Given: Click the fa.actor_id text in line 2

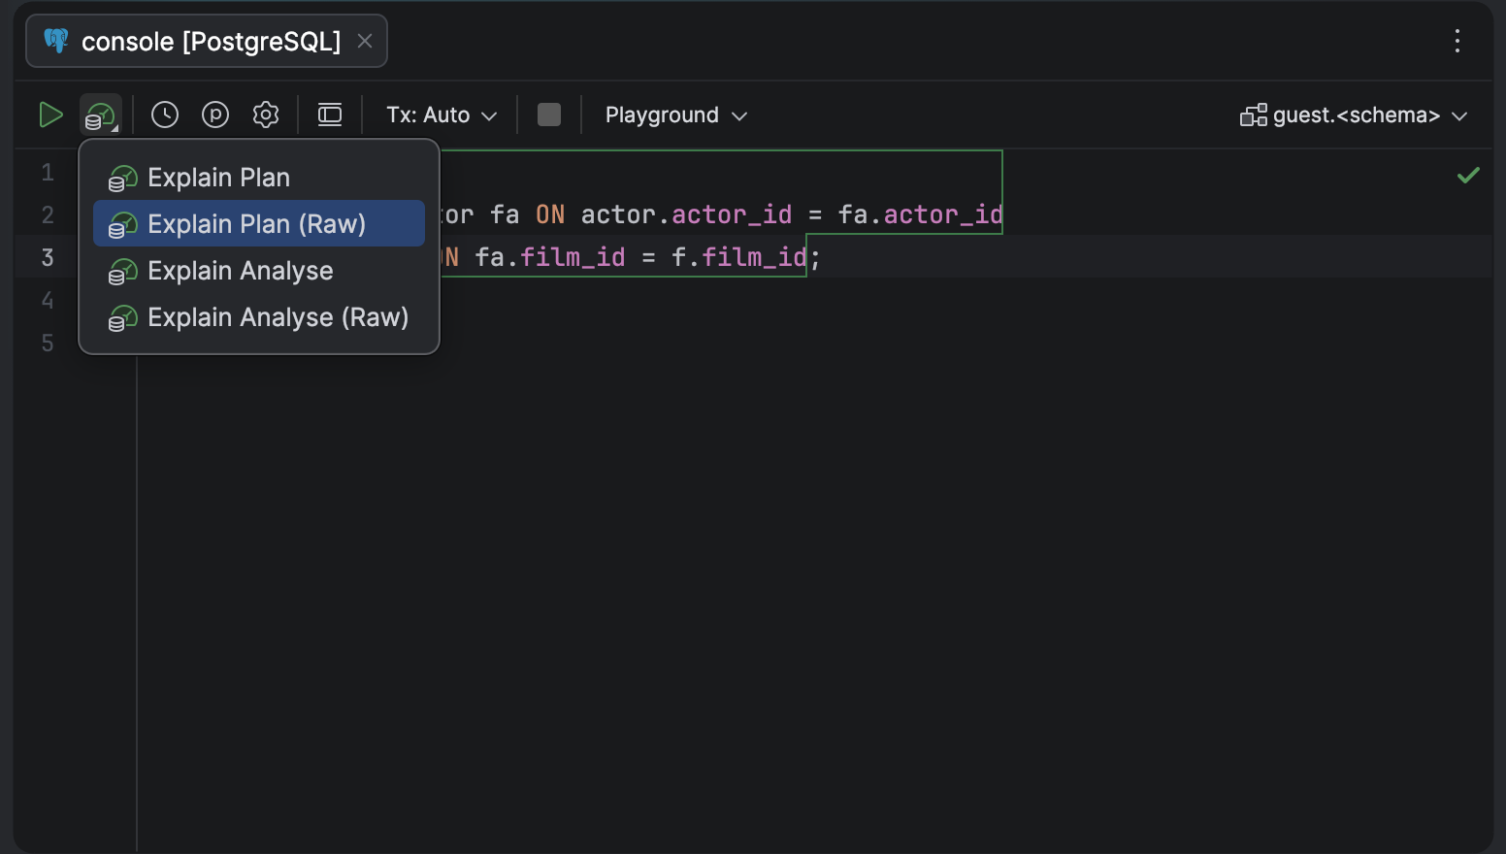Looking at the screenshot, I should point(920,214).
